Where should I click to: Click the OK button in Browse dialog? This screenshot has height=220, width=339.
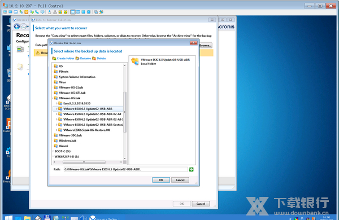pyautogui.click(x=161, y=180)
